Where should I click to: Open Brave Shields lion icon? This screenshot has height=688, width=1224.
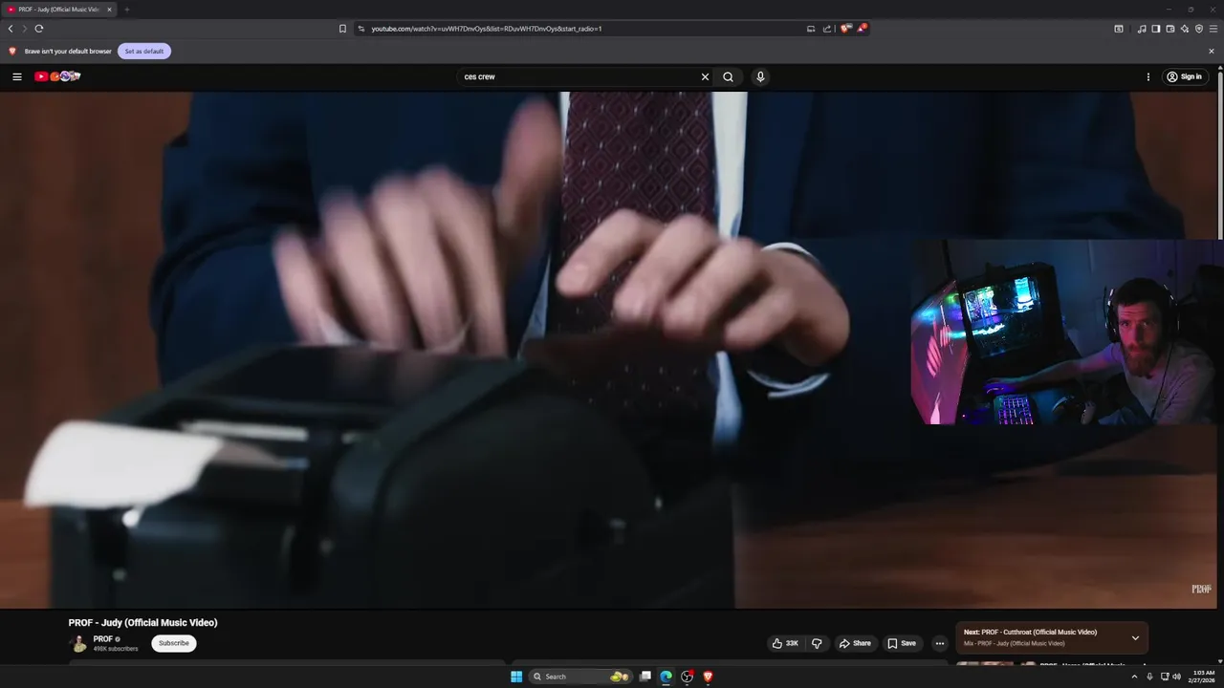tap(845, 29)
